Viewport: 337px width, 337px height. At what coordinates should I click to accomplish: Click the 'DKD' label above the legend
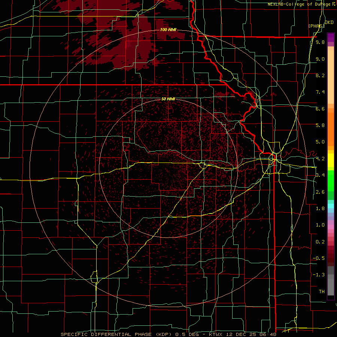click(x=329, y=22)
